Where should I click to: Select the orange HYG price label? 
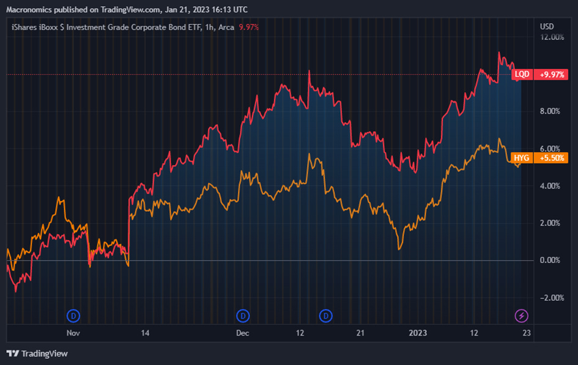522,158
